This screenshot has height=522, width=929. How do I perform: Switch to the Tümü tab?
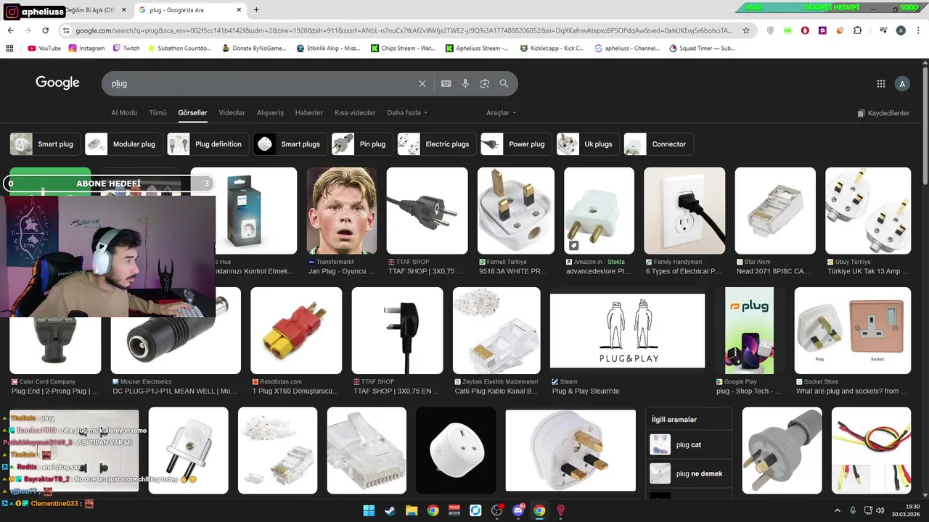[157, 112]
